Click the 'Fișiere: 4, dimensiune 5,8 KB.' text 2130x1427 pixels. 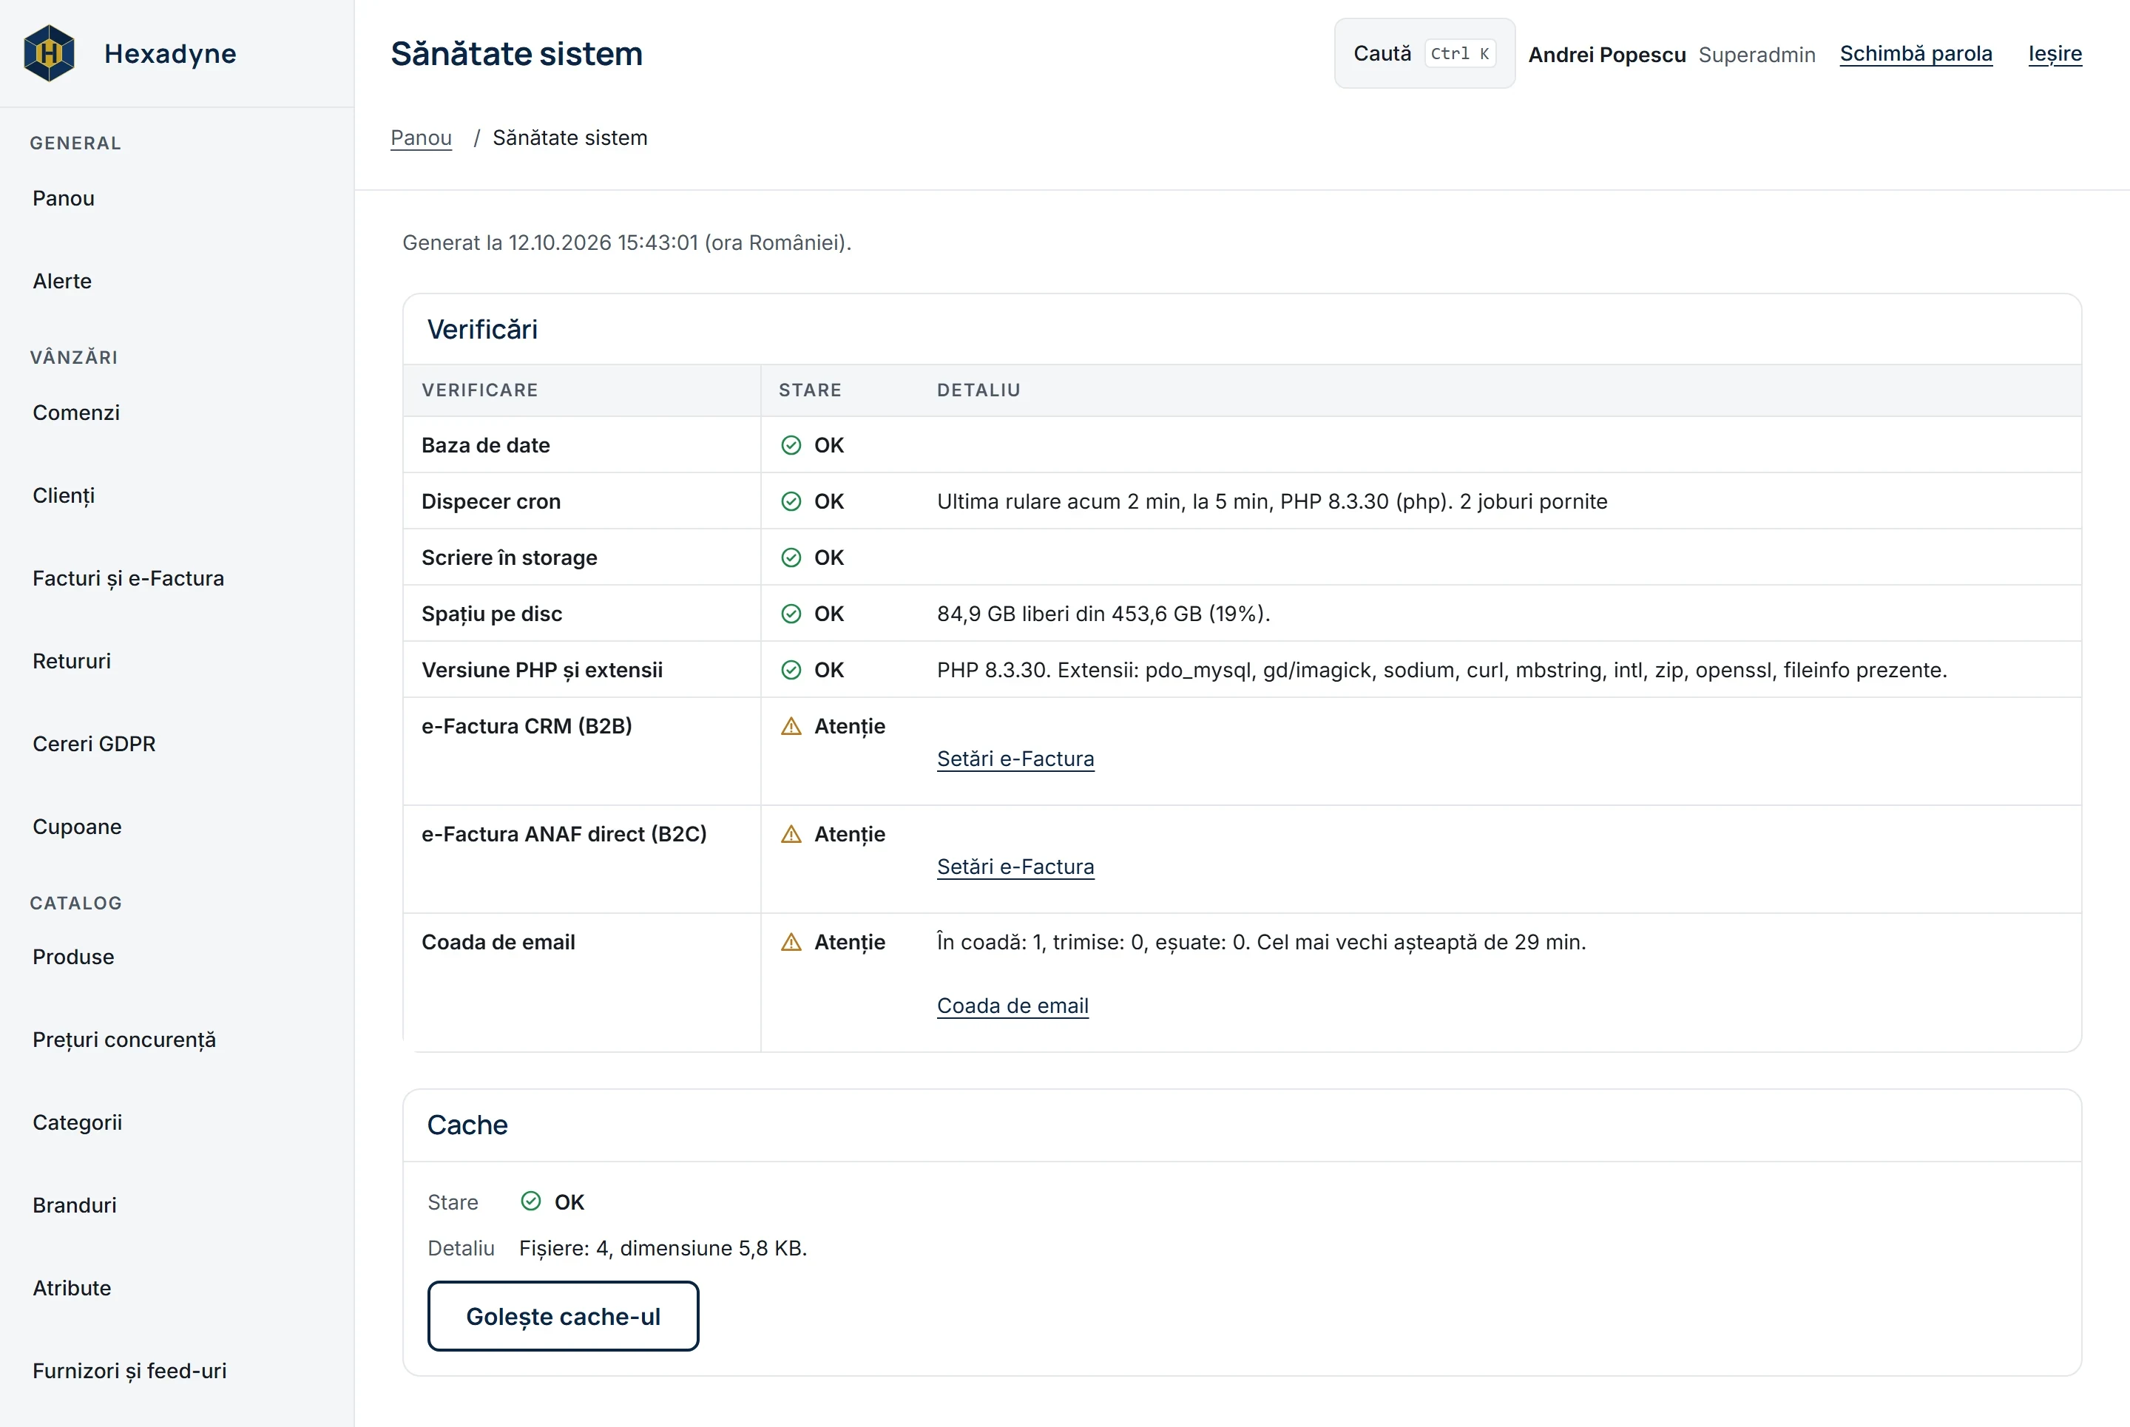pos(663,1248)
